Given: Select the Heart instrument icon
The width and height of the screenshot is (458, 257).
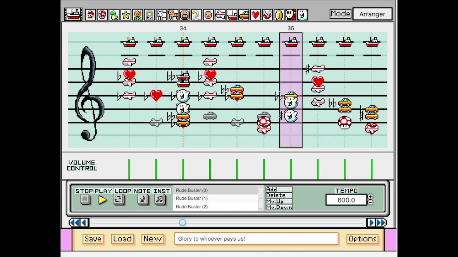Looking at the screenshot, I should [x=255, y=15].
